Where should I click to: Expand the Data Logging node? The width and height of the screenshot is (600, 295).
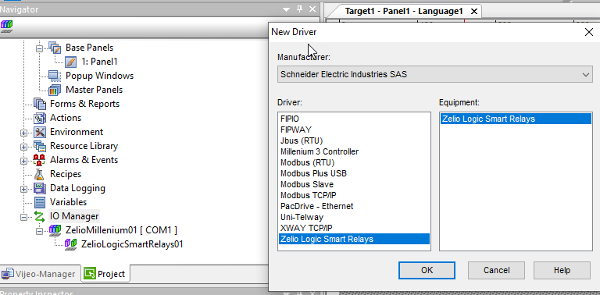pyautogui.click(x=23, y=189)
